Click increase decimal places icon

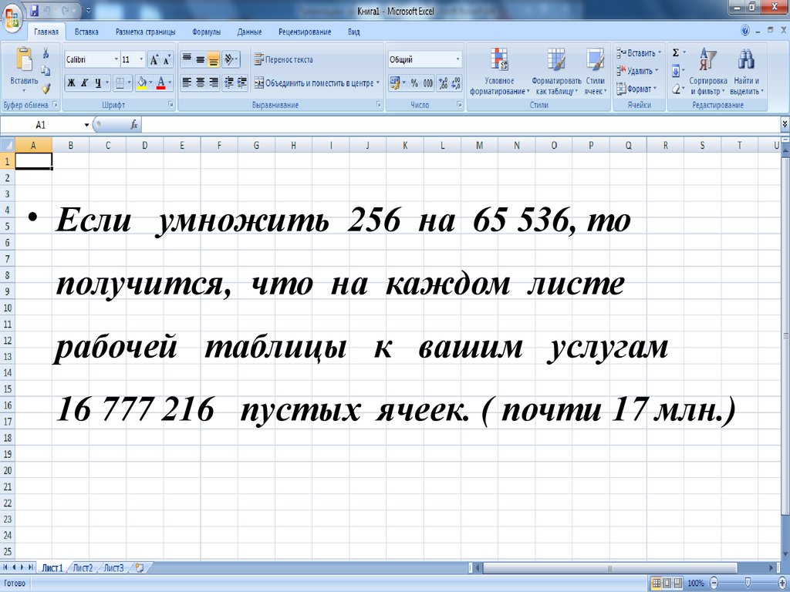(x=443, y=82)
